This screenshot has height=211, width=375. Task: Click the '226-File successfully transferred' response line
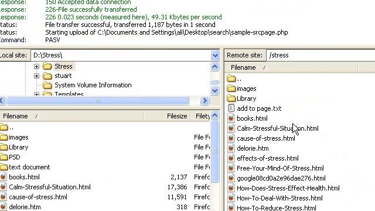[91, 9]
